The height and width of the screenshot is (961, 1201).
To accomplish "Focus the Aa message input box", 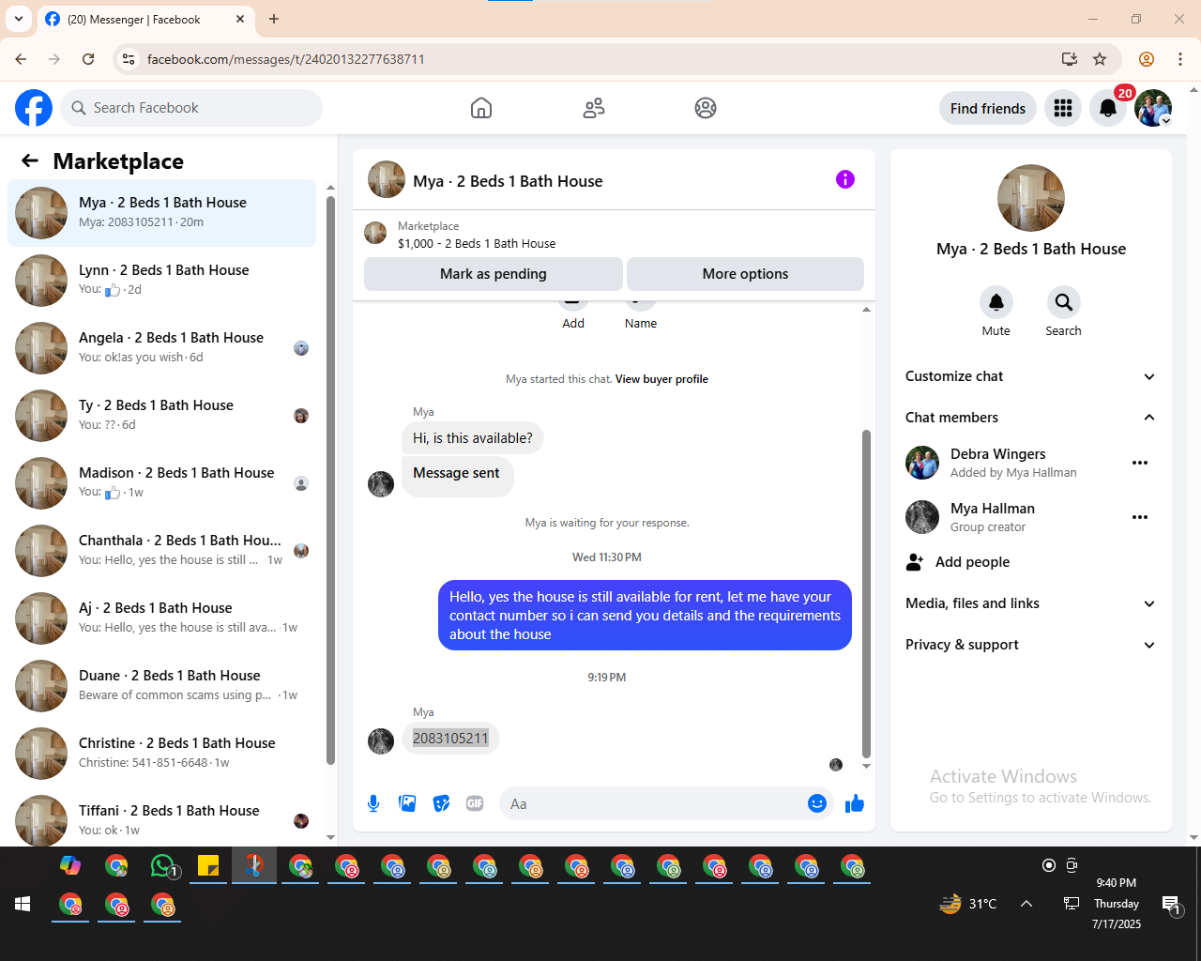I will (x=654, y=803).
